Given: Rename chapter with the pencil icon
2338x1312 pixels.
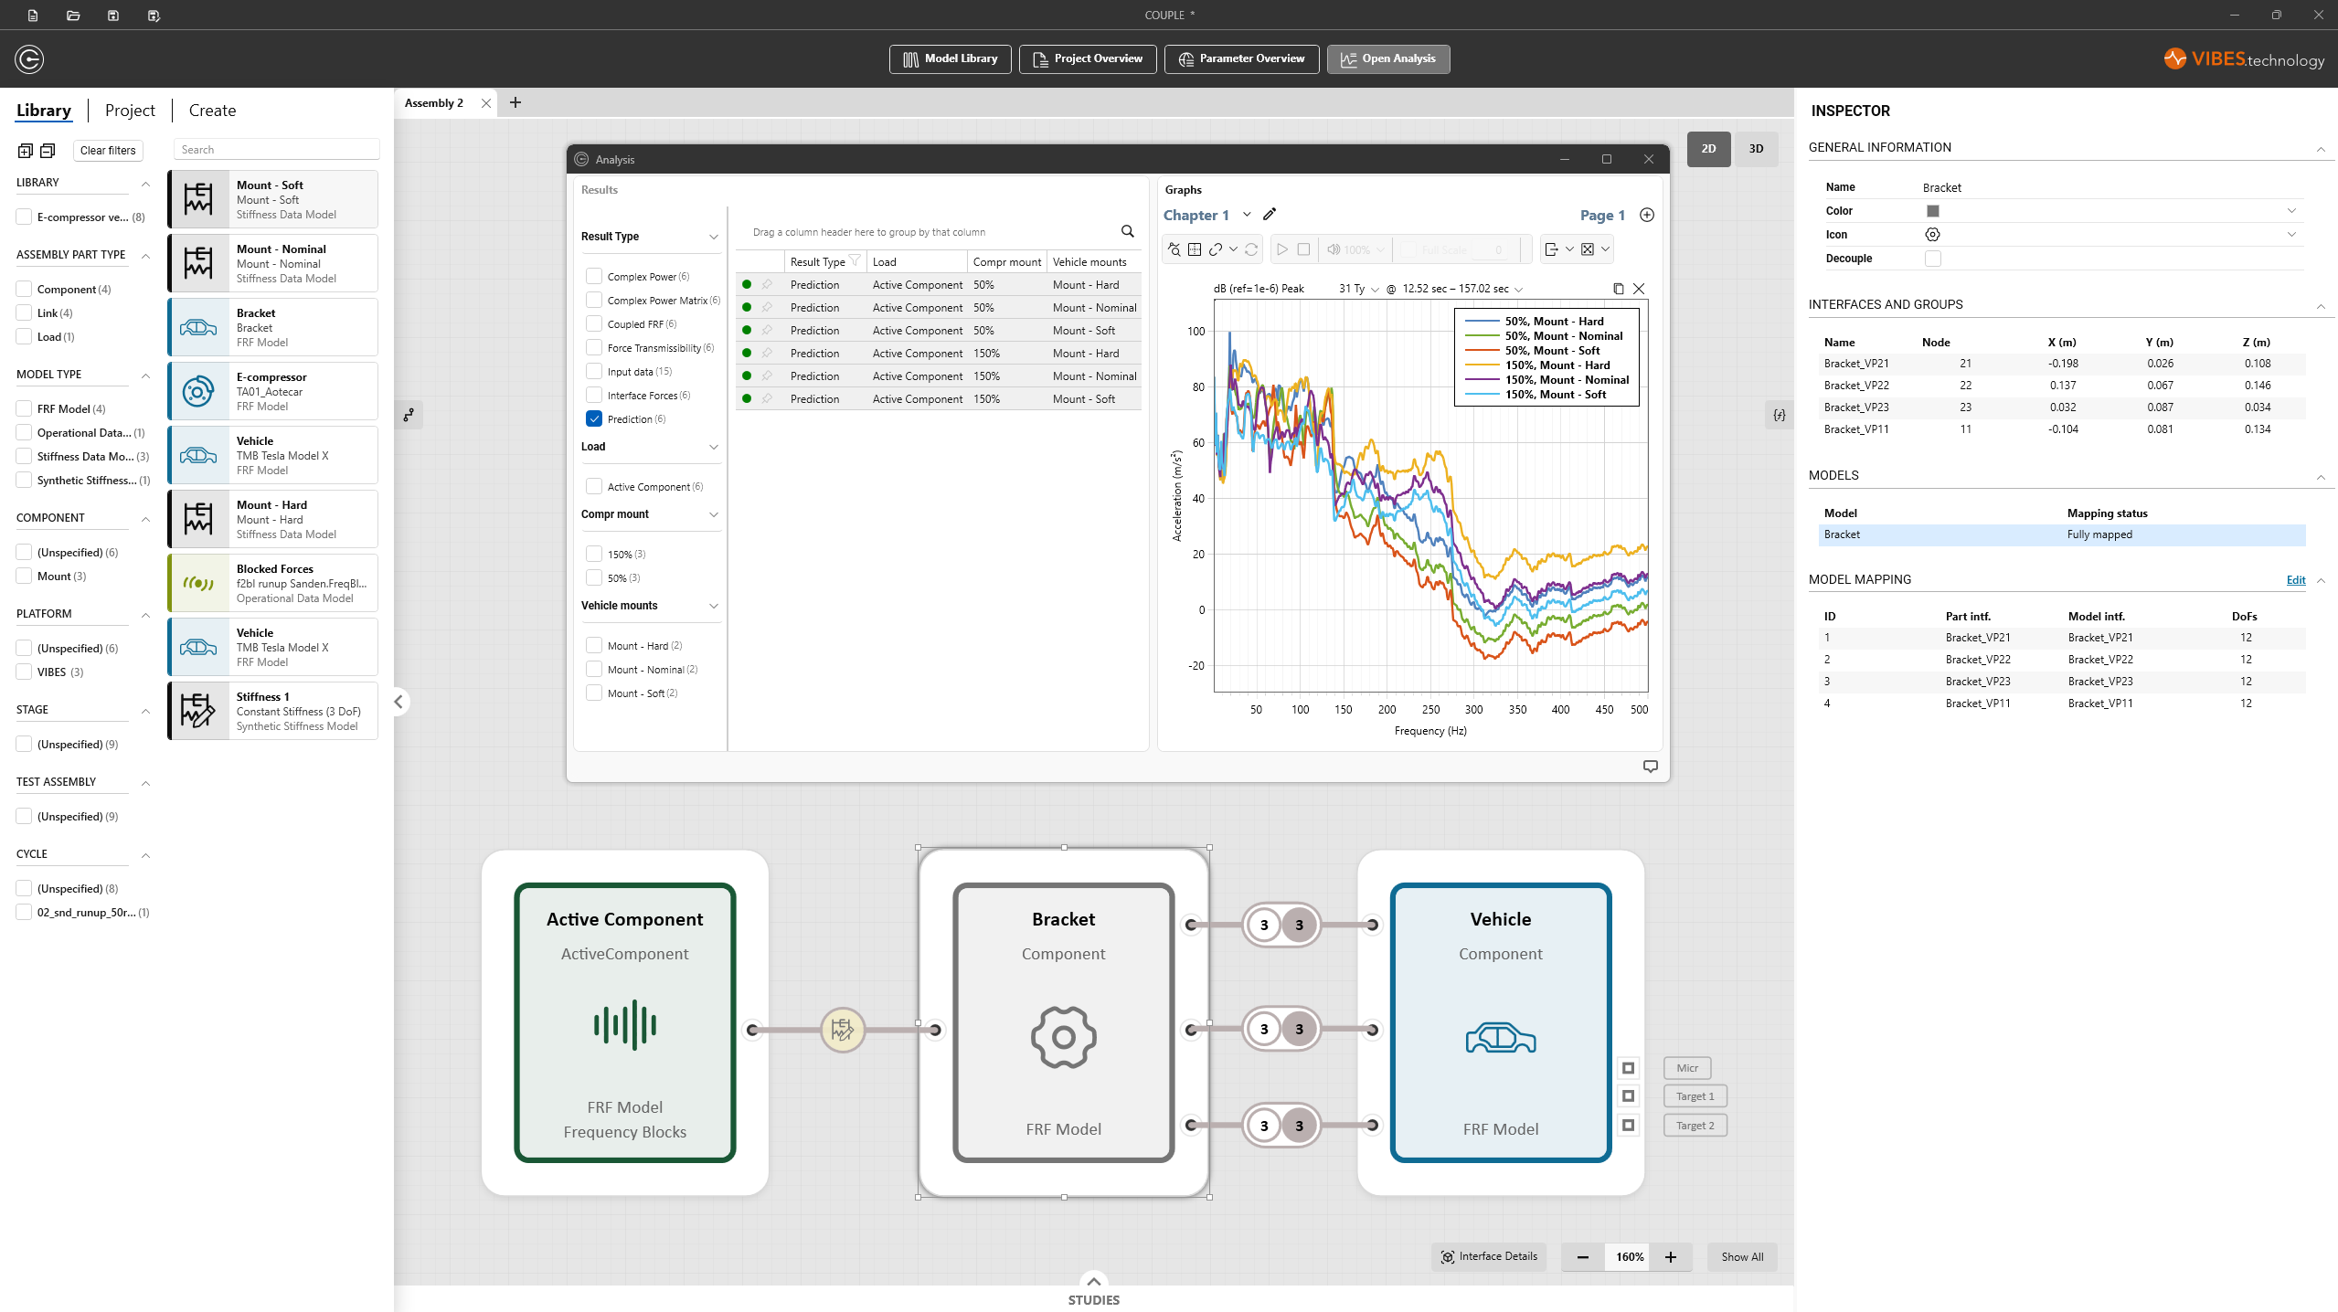Looking at the screenshot, I should (1270, 215).
